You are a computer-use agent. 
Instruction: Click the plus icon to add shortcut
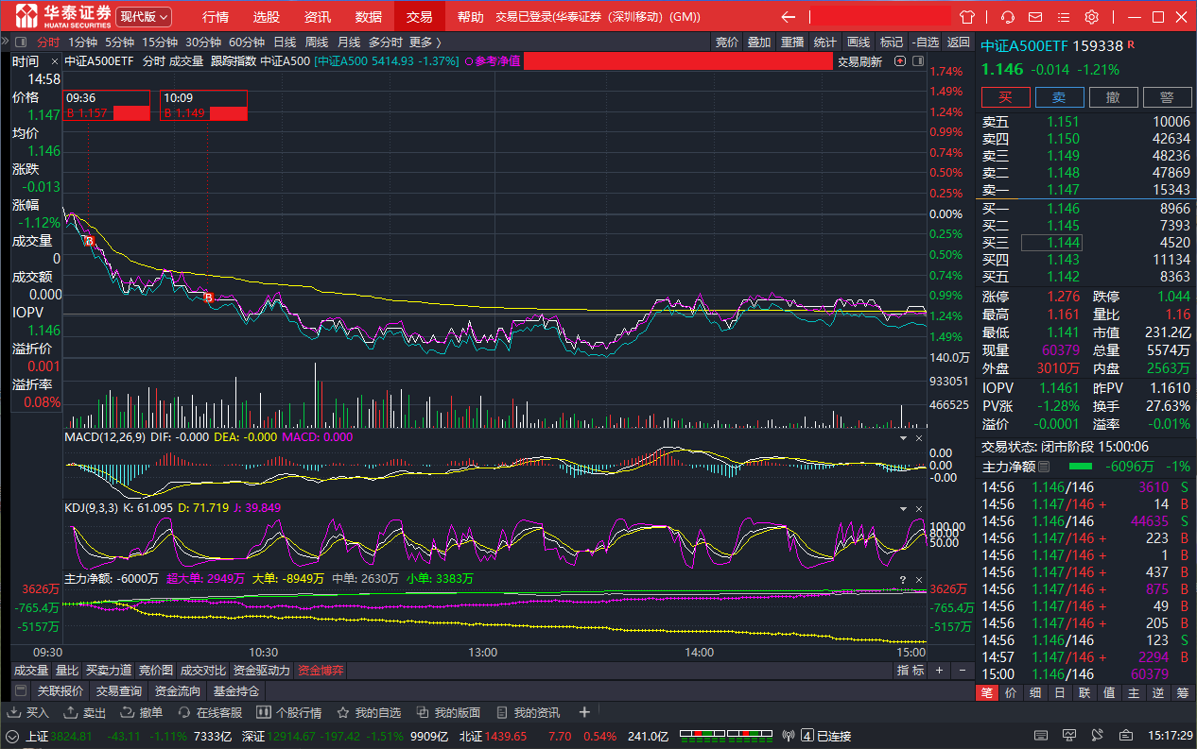click(x=584, y=712)
